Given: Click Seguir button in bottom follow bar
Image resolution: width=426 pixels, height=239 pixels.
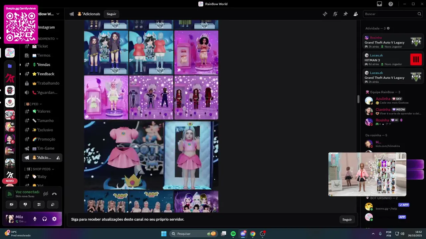Looking at the screenshot, I should coord(347,219).
